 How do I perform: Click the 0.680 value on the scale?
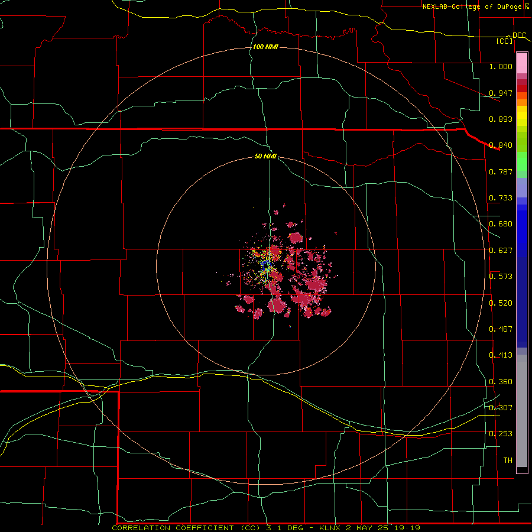(x=501, y=224)
